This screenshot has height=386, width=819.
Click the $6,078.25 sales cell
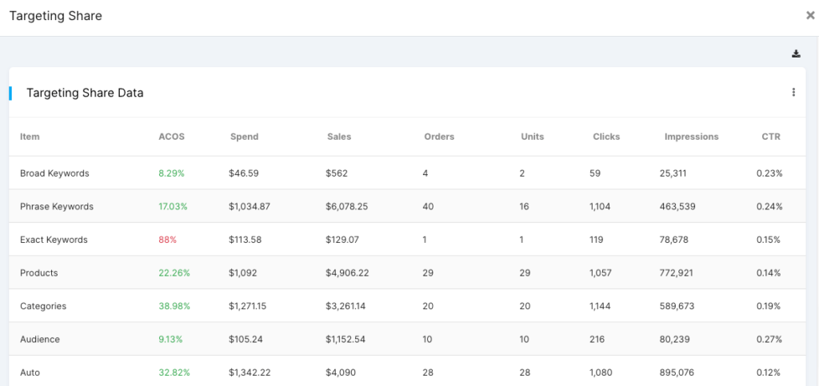(346, 206)
